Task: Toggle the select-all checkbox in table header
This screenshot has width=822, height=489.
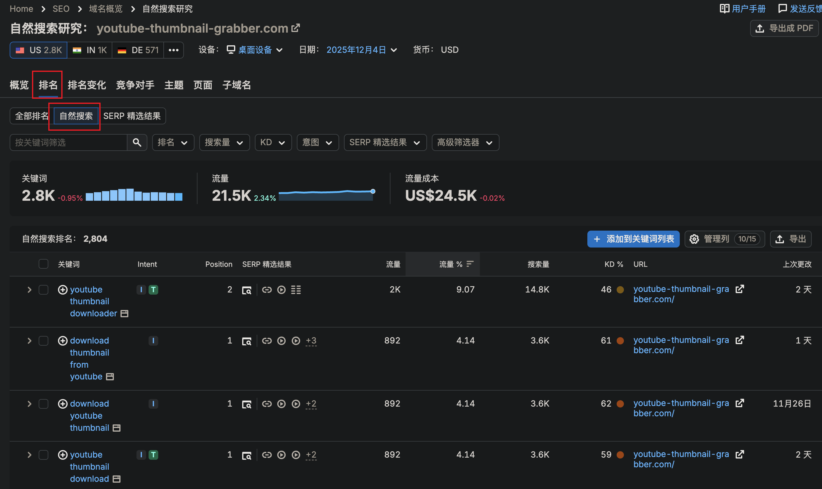Action: pos(43,264)
